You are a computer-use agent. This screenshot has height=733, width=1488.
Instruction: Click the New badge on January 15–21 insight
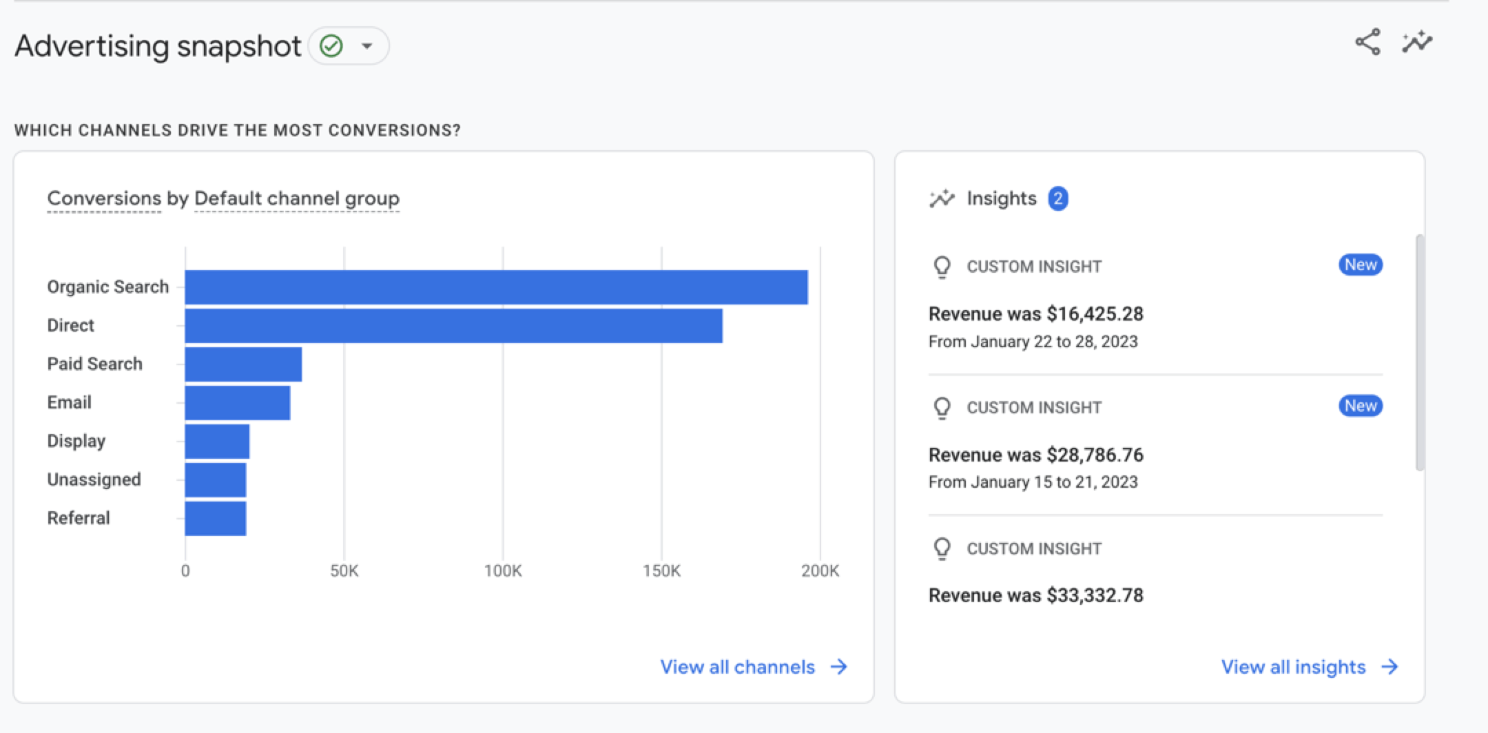pos(1360,406)
